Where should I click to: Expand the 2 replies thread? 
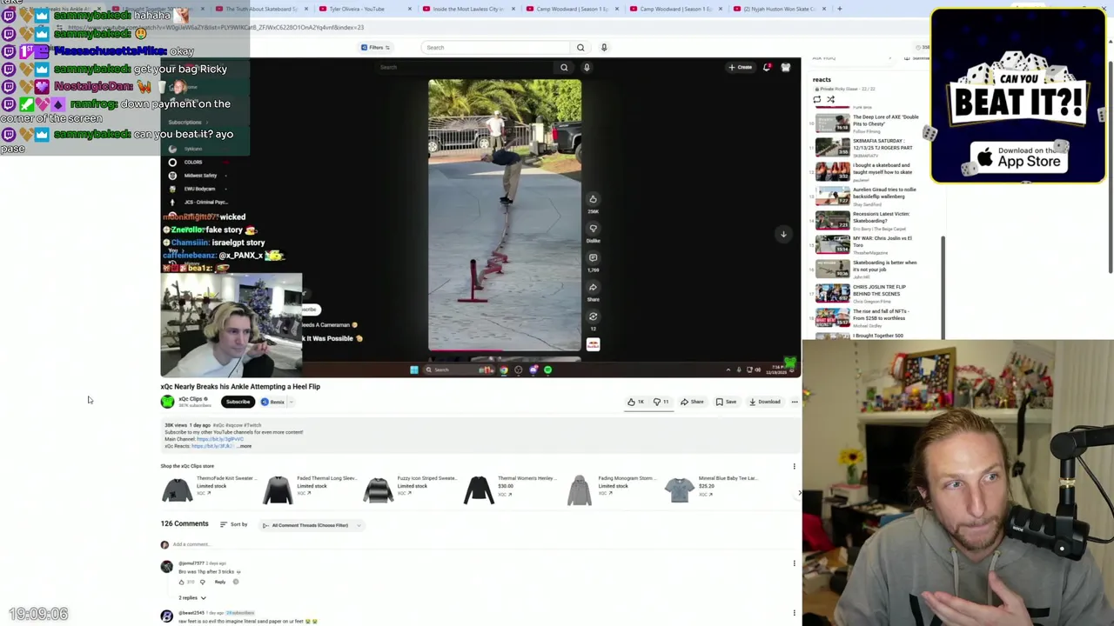click(192, 598)
